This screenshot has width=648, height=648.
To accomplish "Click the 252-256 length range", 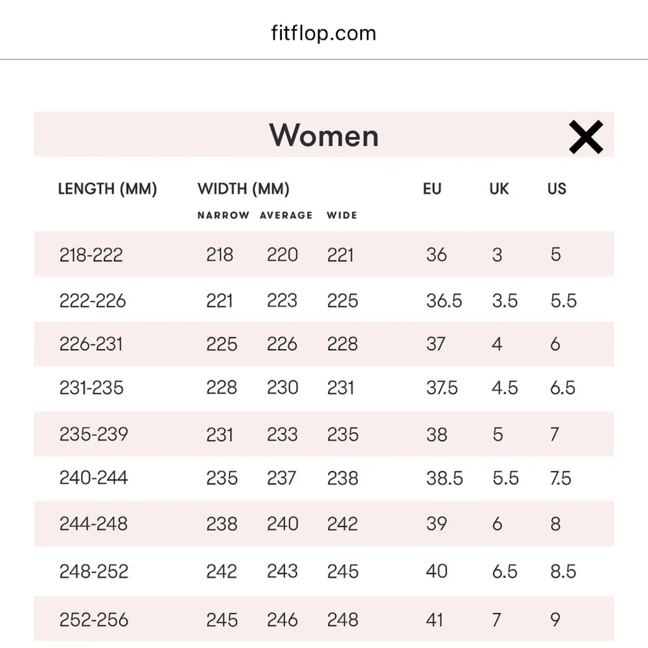I will click(93, 619).
